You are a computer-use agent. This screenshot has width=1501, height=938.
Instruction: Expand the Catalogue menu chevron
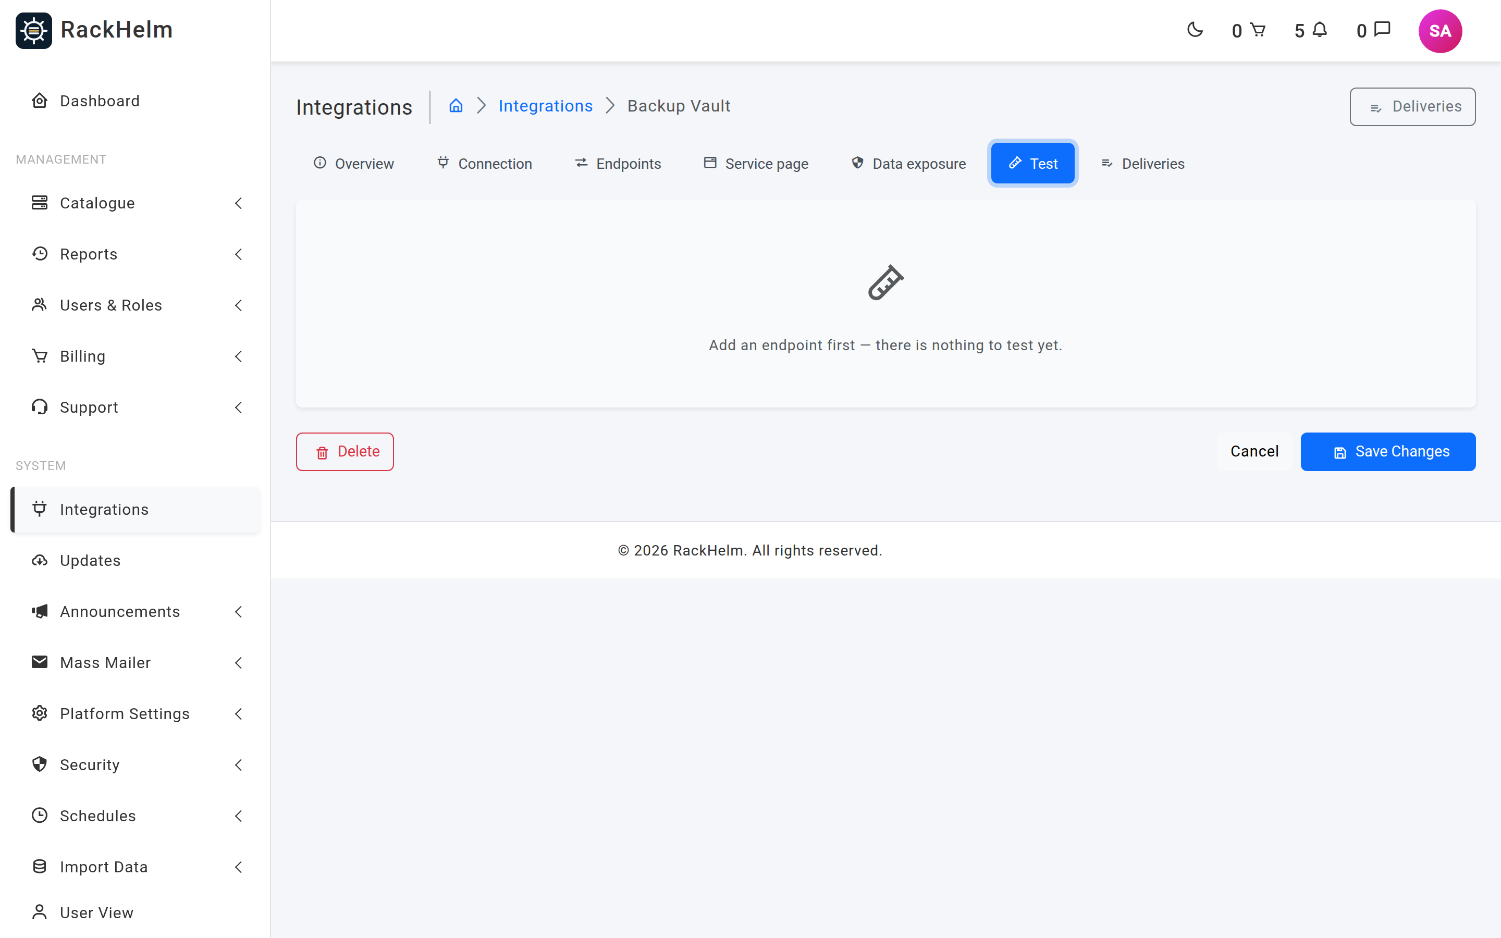(x=239, y=203)
